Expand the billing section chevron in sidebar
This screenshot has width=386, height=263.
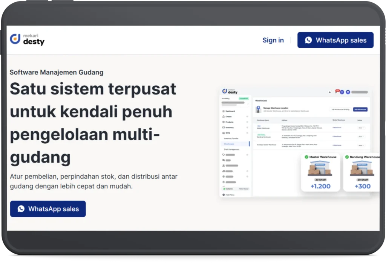point(248,104)
